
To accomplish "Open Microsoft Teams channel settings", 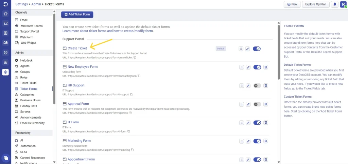I will pos(31,26).
